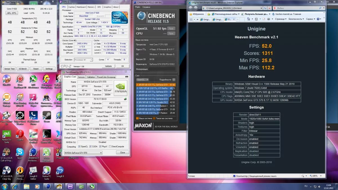This screenshot has height=190, width=338.
Task: Switch to the Mainboard tab in CPU-Z
Action: click(81, 7)
